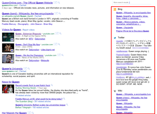Open Discography sitelink
Screen dimensions: 157x114
pos(23,24)
